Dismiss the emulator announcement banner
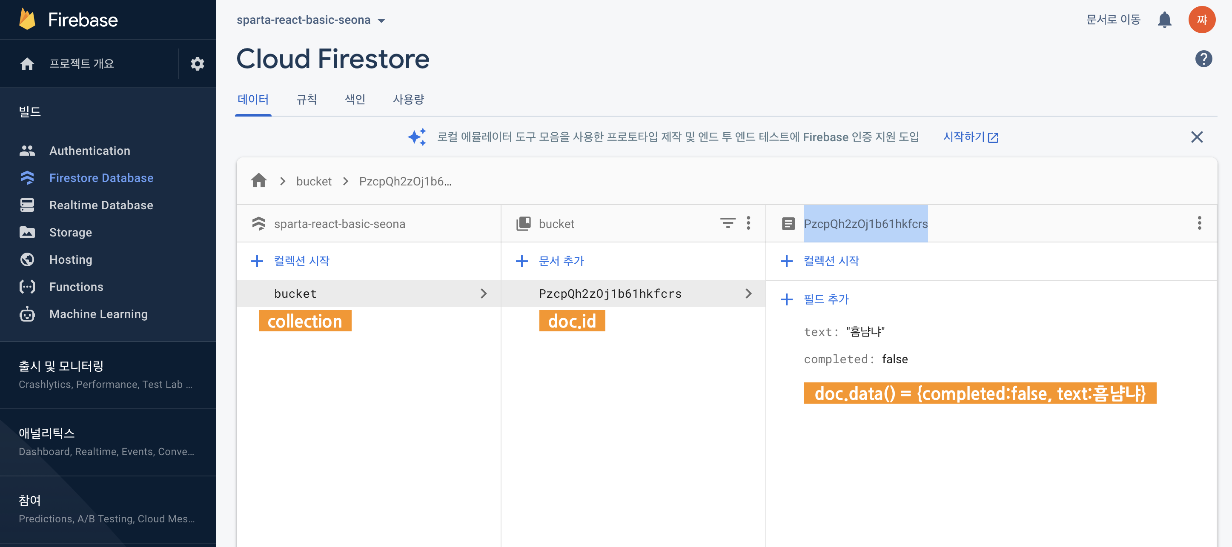 1197,137
